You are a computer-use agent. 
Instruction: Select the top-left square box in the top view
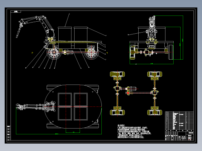[65, 100]
